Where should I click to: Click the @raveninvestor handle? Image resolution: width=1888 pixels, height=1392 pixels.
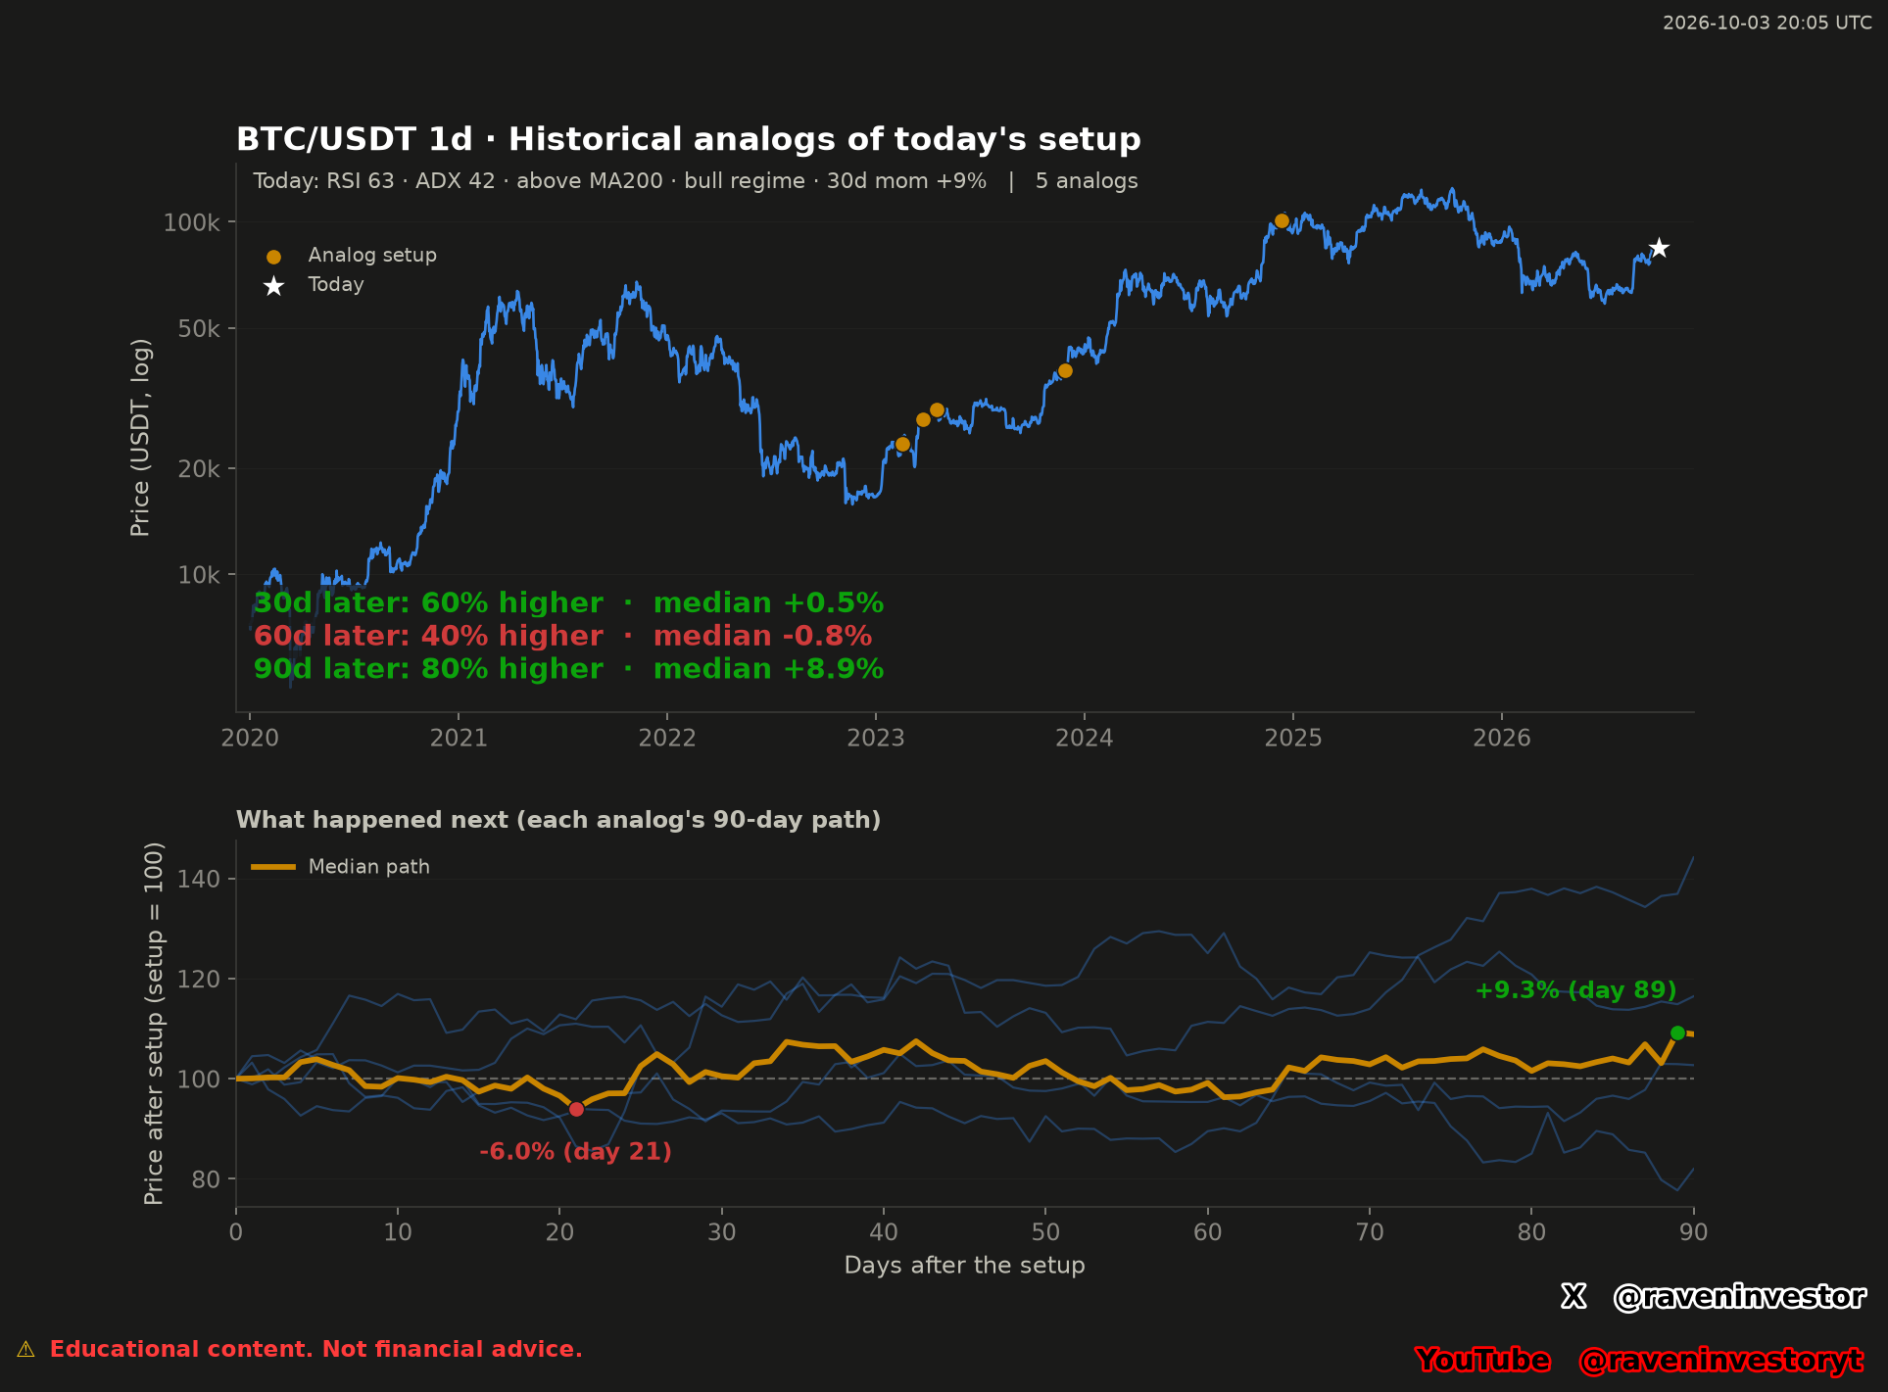coord(1739,1297)
